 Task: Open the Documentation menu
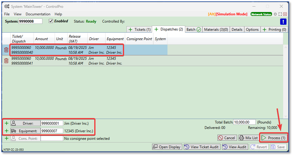click(38, 14)
